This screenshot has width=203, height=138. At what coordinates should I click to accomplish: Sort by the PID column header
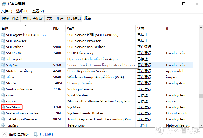pos(58,28)
